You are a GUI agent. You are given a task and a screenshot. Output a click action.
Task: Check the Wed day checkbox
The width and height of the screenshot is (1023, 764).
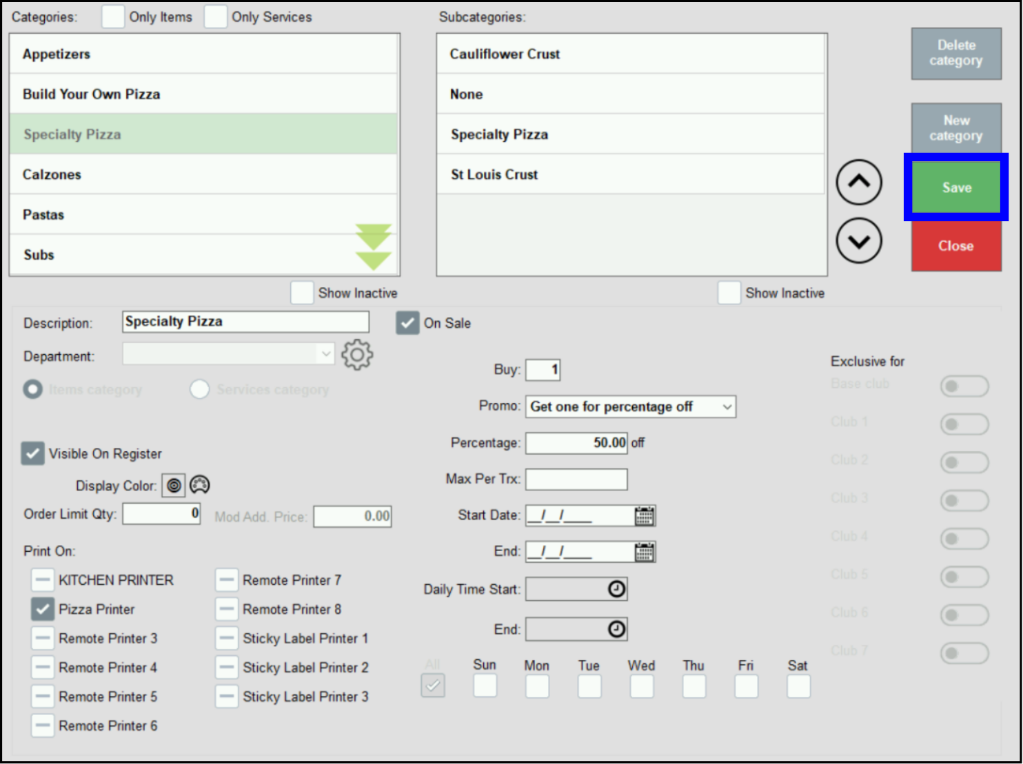[x=642, y=685]
